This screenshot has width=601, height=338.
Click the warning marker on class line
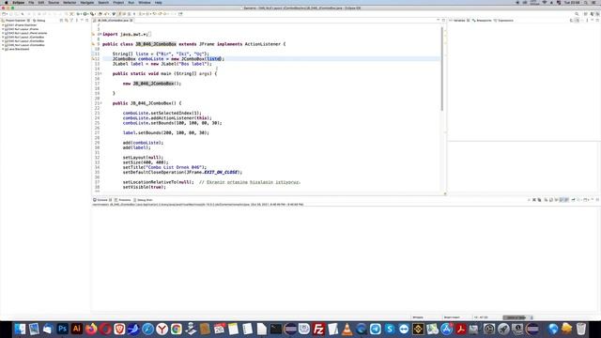(x=93, y=44)
